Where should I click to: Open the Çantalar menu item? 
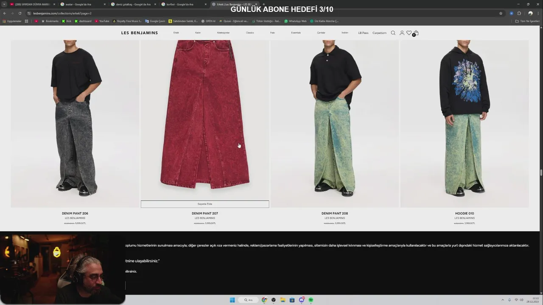[x=321, y=33]
